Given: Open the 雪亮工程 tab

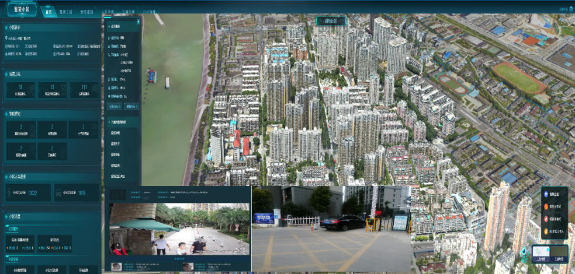Looking at the screenshot, I should click(67, 11).
